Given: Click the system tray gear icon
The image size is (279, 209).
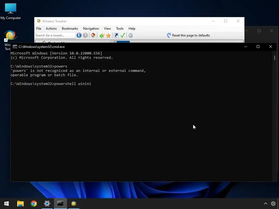Looking at the screenshot, I should pyautogui.click(x=273, y=204).
